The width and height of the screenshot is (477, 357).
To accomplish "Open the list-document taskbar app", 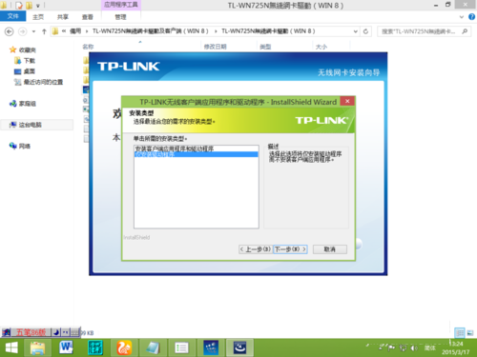I will point(181,347).
